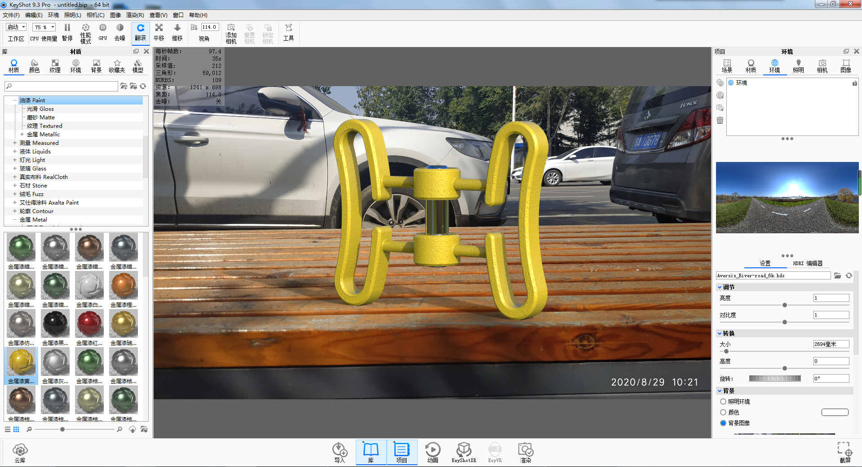Toggle GPU rendering mode

coord(102,33)
